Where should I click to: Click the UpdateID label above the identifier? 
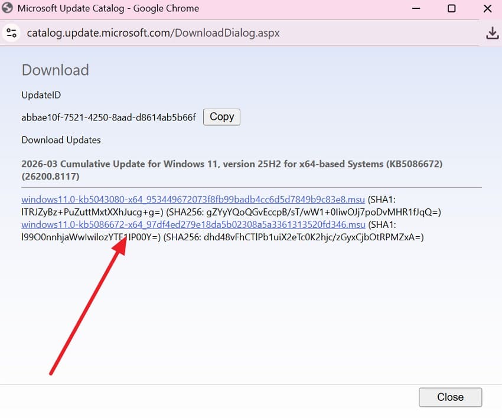click(x=41, y=95)
